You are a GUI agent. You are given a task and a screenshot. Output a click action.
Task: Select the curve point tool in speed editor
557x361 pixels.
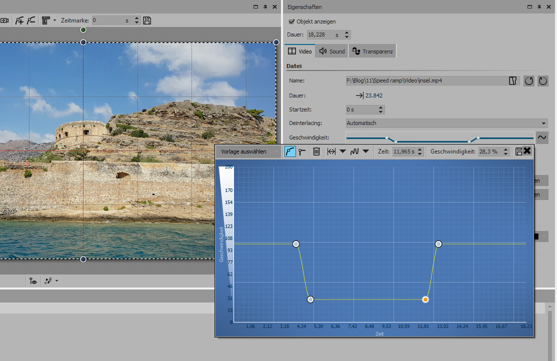click(x=290, y=151)
